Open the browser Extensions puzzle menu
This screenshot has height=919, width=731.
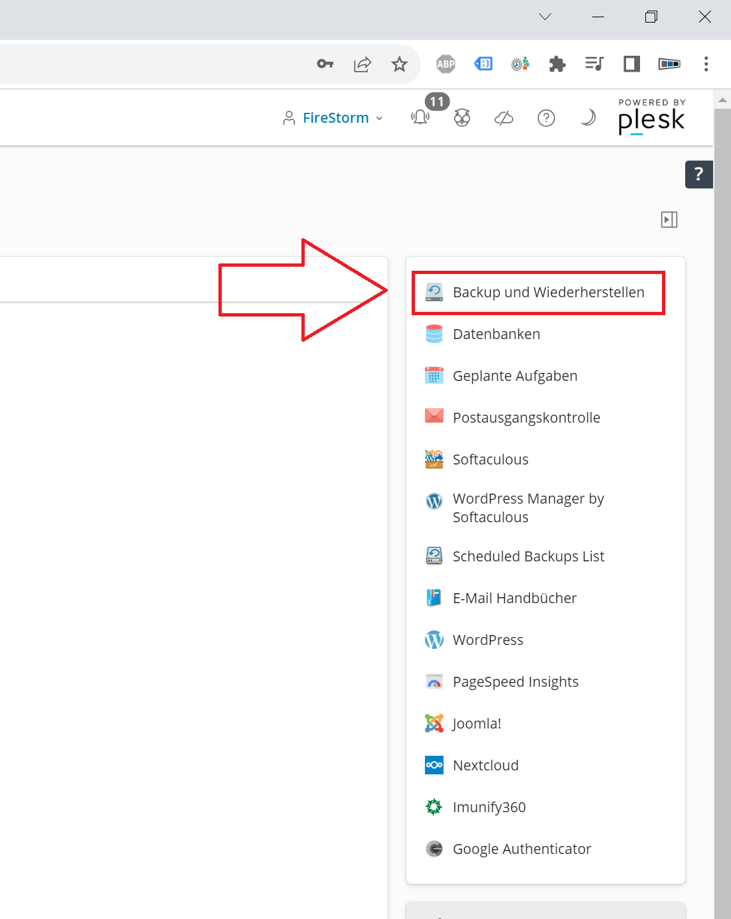tap(557, 64)
